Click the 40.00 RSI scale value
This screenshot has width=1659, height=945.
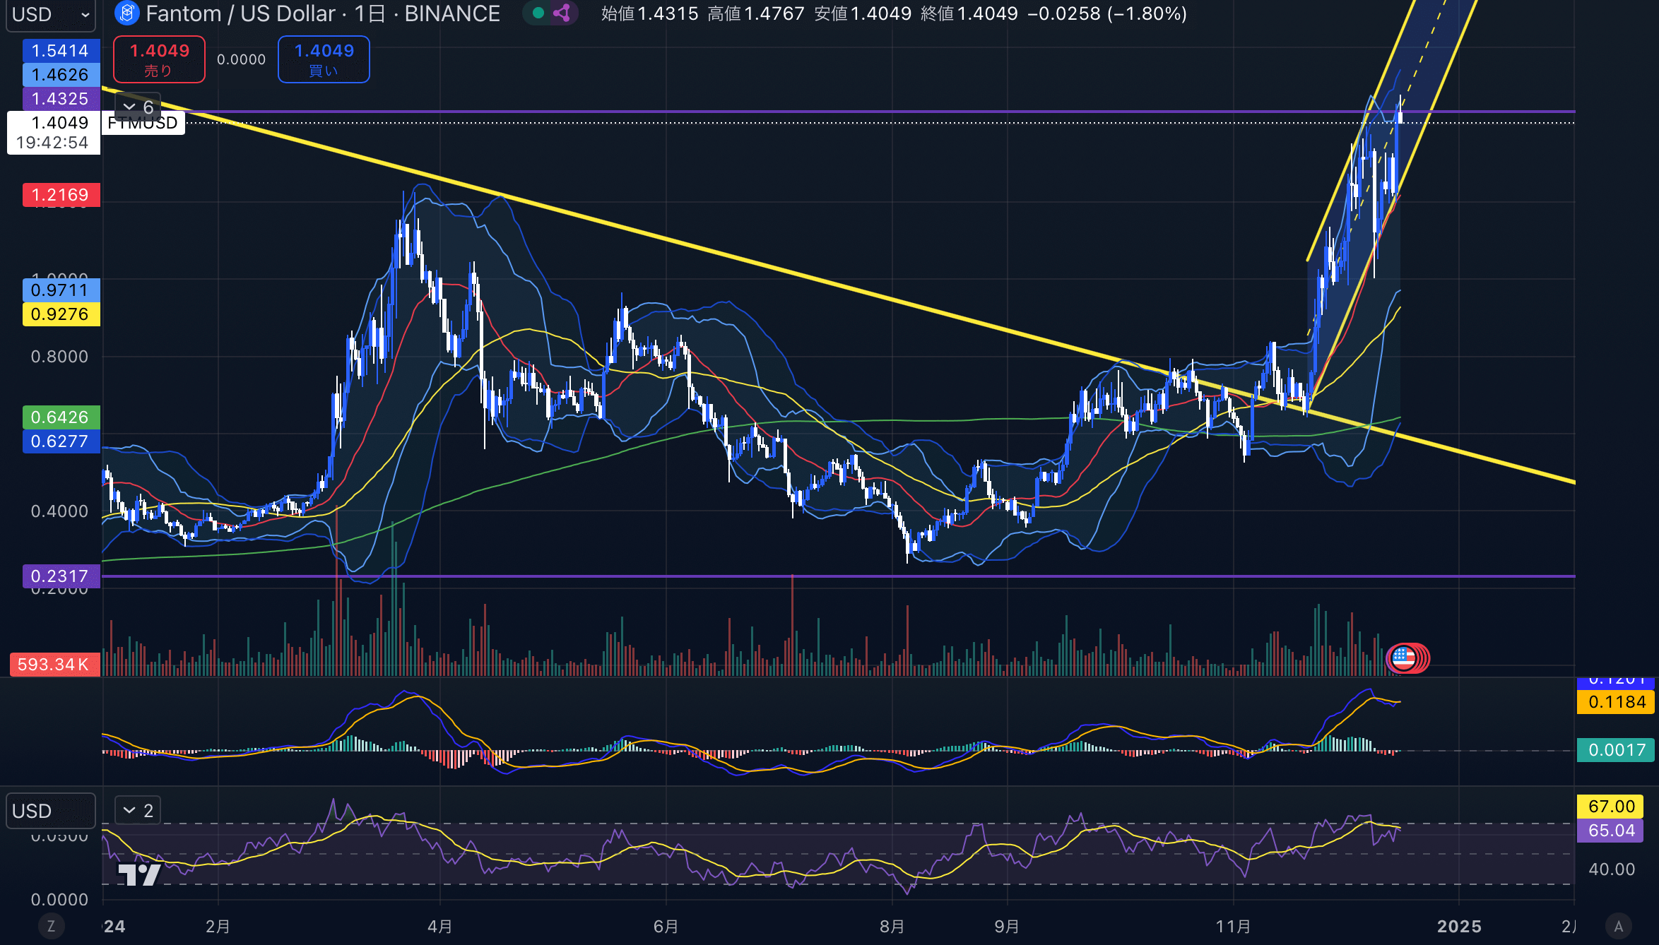point(1612,869)
